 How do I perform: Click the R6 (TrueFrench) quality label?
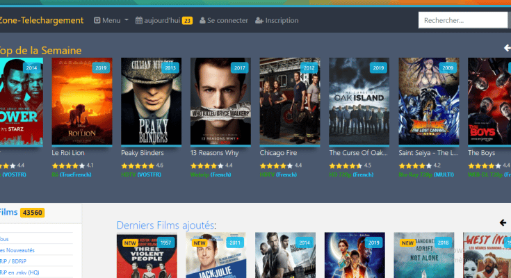click(x=72, y=174)
